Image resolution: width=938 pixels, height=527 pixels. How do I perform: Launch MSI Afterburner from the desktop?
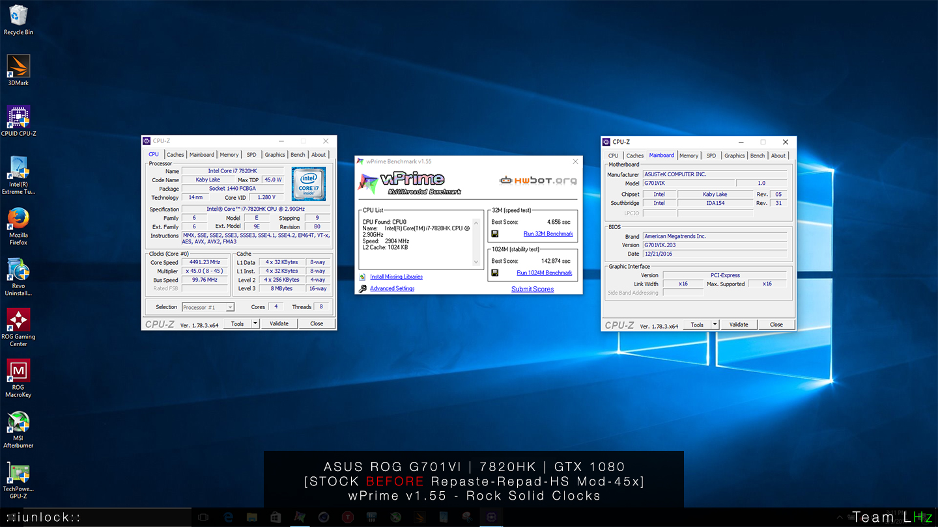[x=18, y=429]
